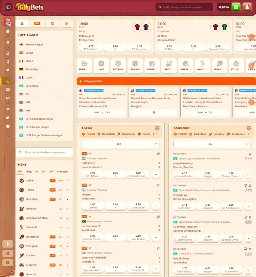This screenshot has width=256, height=277.
Task: Favorite the Deportivo Maldonado match star
Action: [158, 248]
